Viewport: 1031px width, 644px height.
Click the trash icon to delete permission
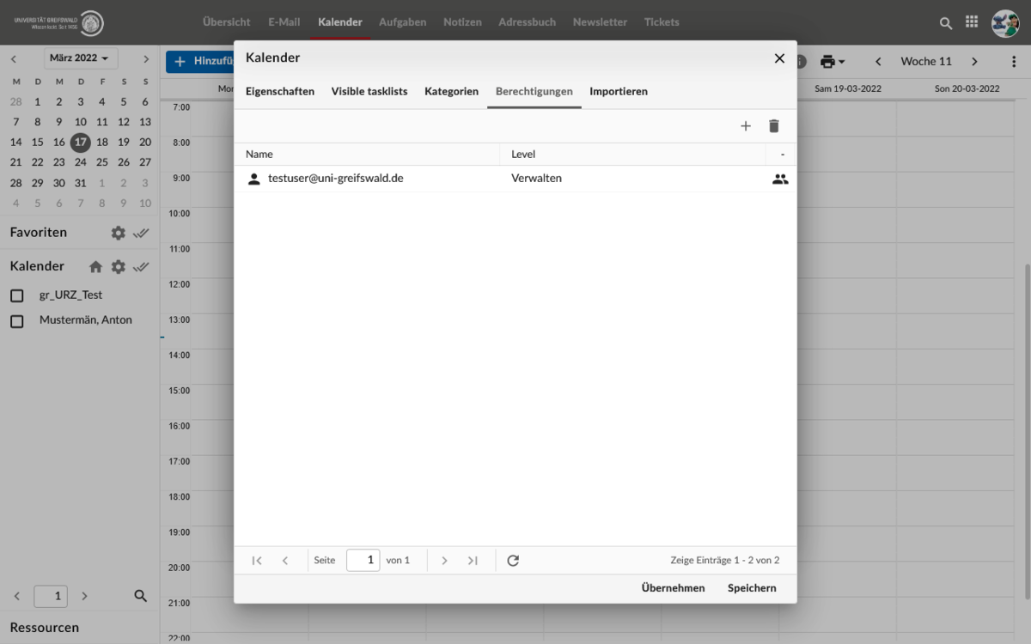[773, 126]
